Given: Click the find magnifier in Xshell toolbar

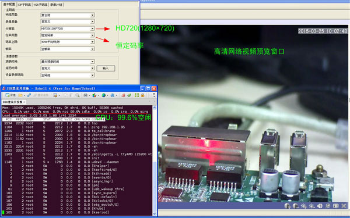Looking at the screenshot, I should click(77, 95).
